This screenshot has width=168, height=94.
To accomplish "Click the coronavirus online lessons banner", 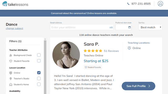I will (84, 13).
